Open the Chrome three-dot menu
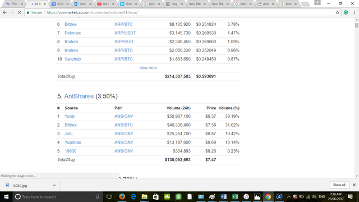This screenshot has height=202, width=359. click(354, 12)
